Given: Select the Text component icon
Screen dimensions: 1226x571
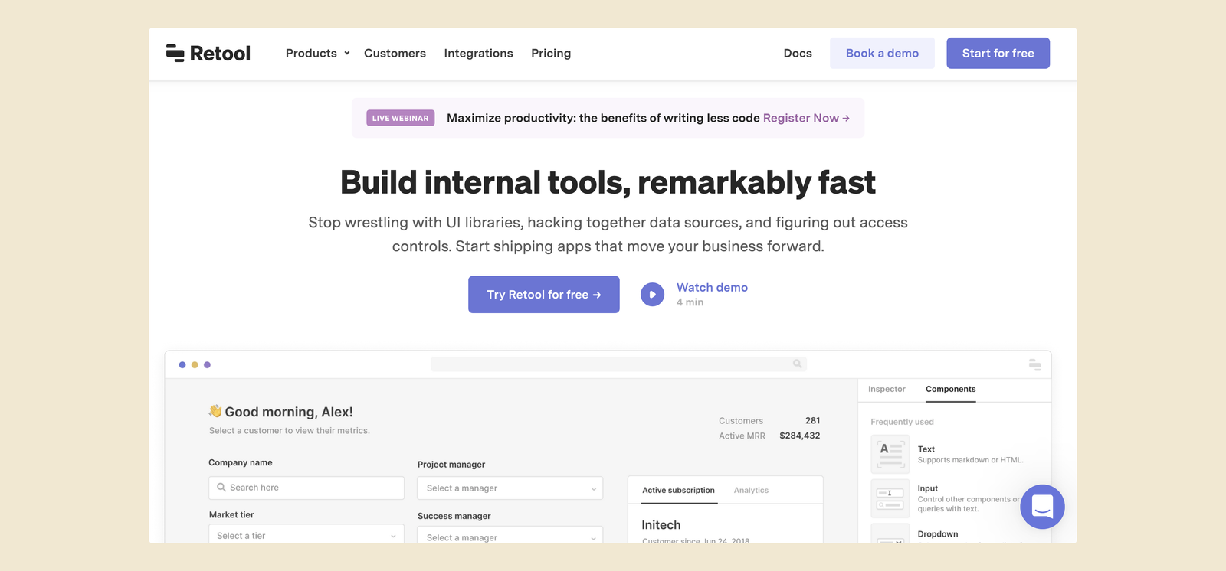Looking at the screenshot, I should [x=890, y=454].
